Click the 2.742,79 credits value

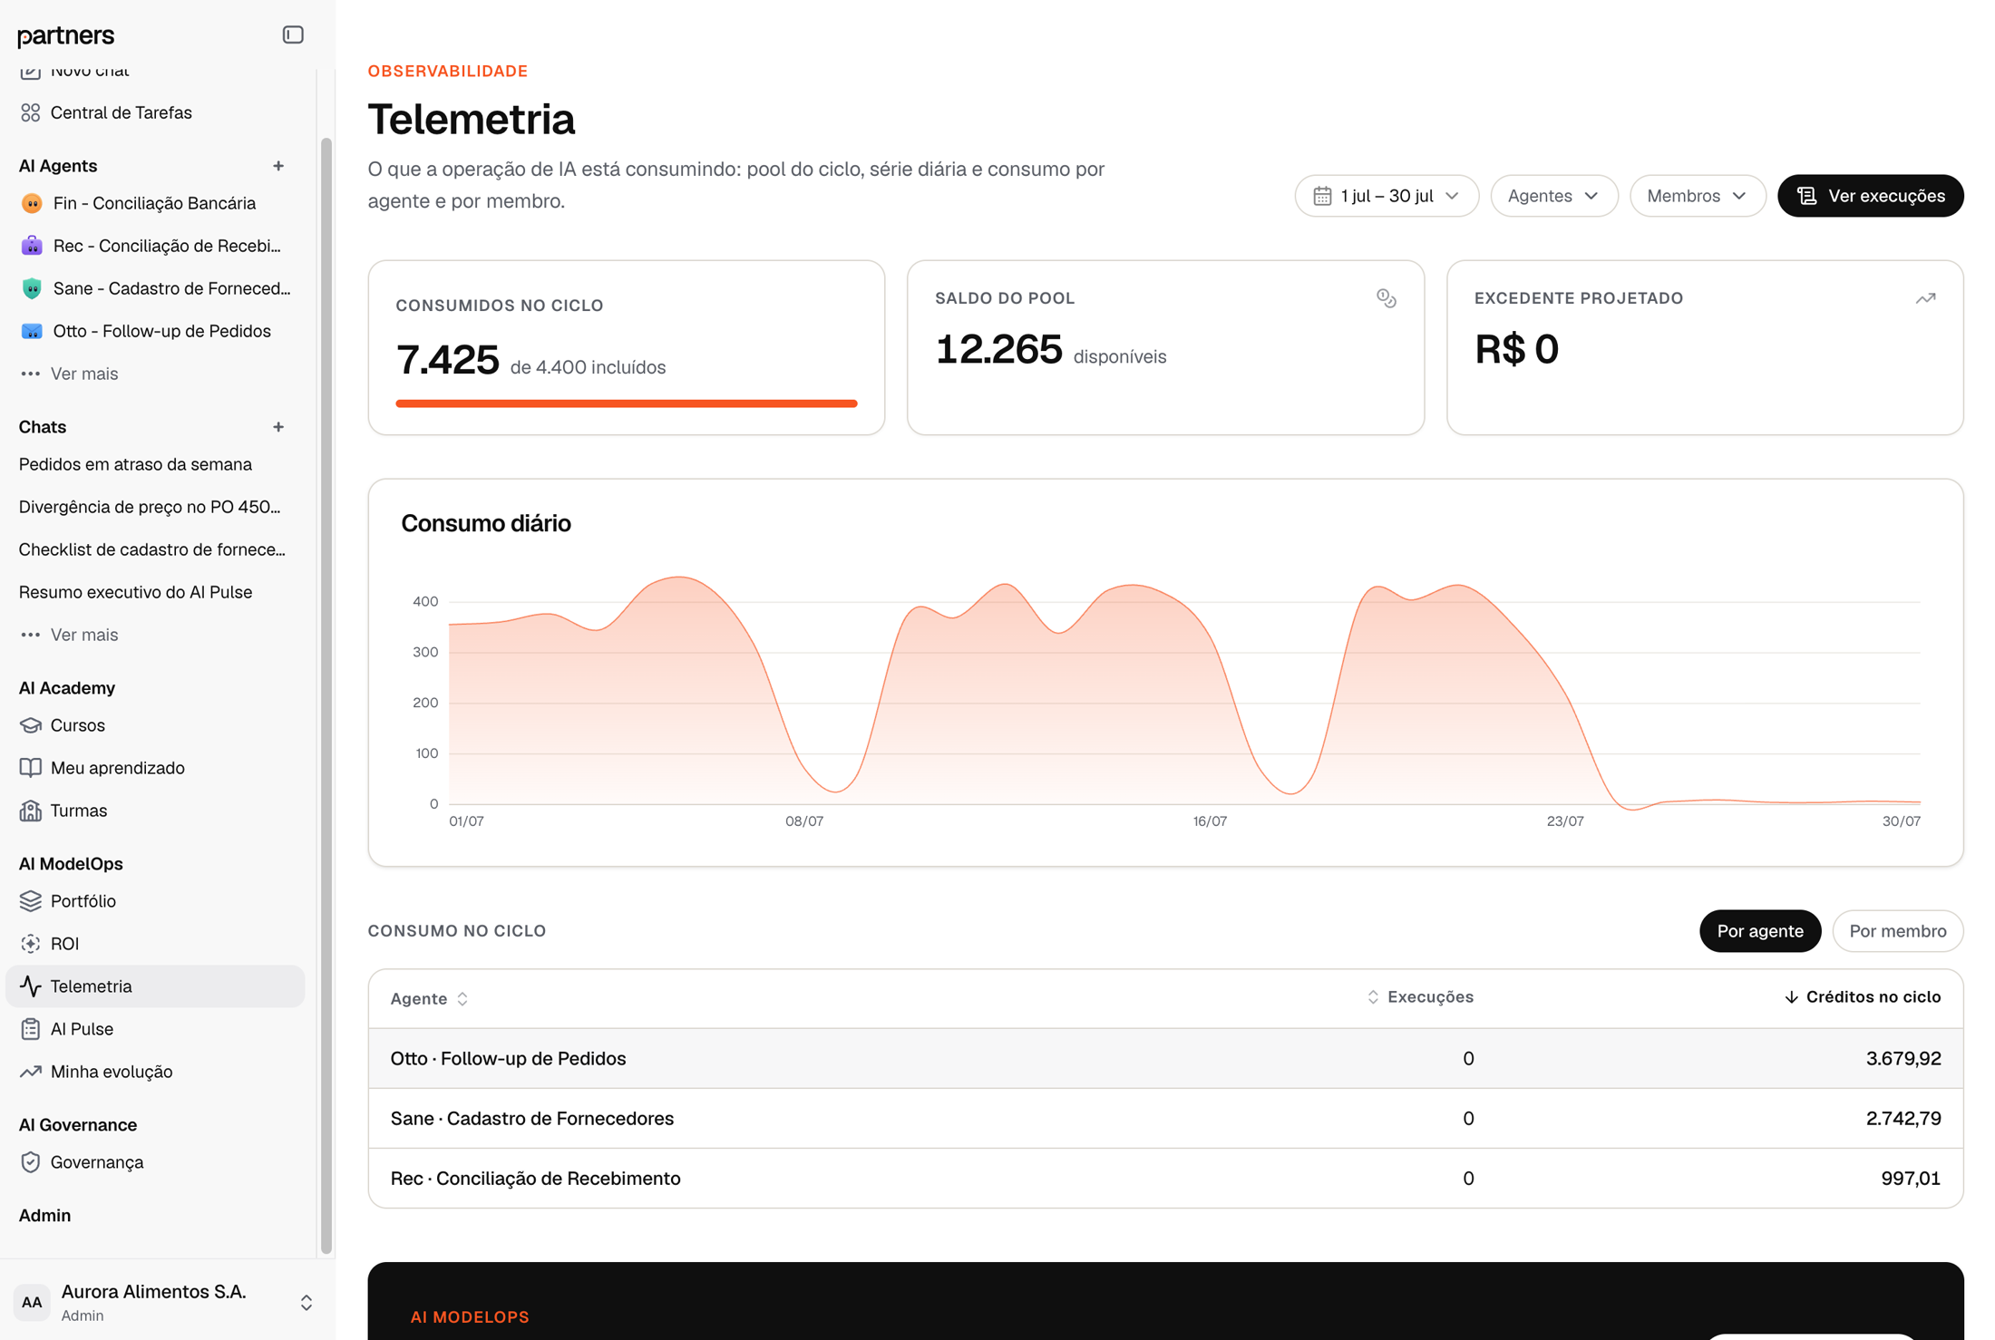tap(1903, 1118)
